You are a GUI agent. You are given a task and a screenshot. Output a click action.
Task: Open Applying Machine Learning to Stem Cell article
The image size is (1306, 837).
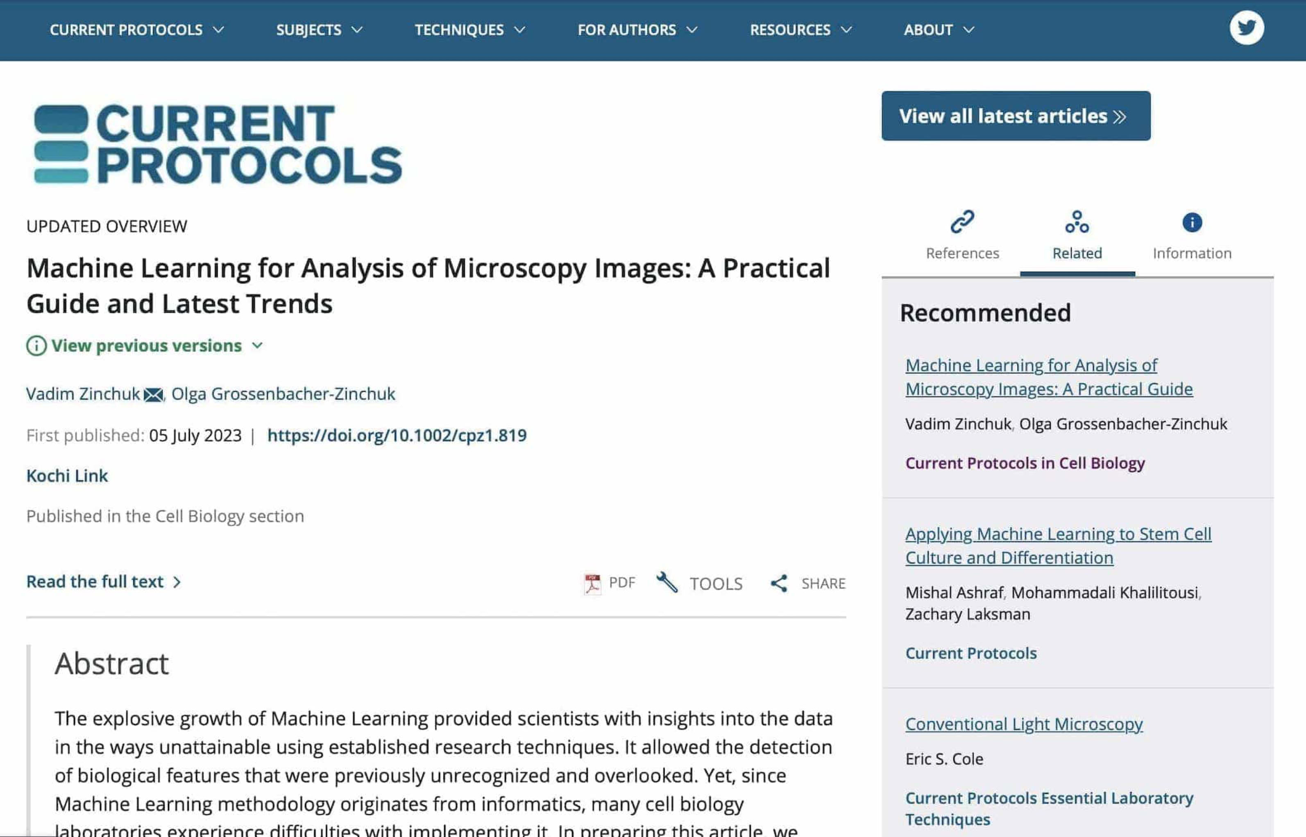click(x=1058, y=546)
